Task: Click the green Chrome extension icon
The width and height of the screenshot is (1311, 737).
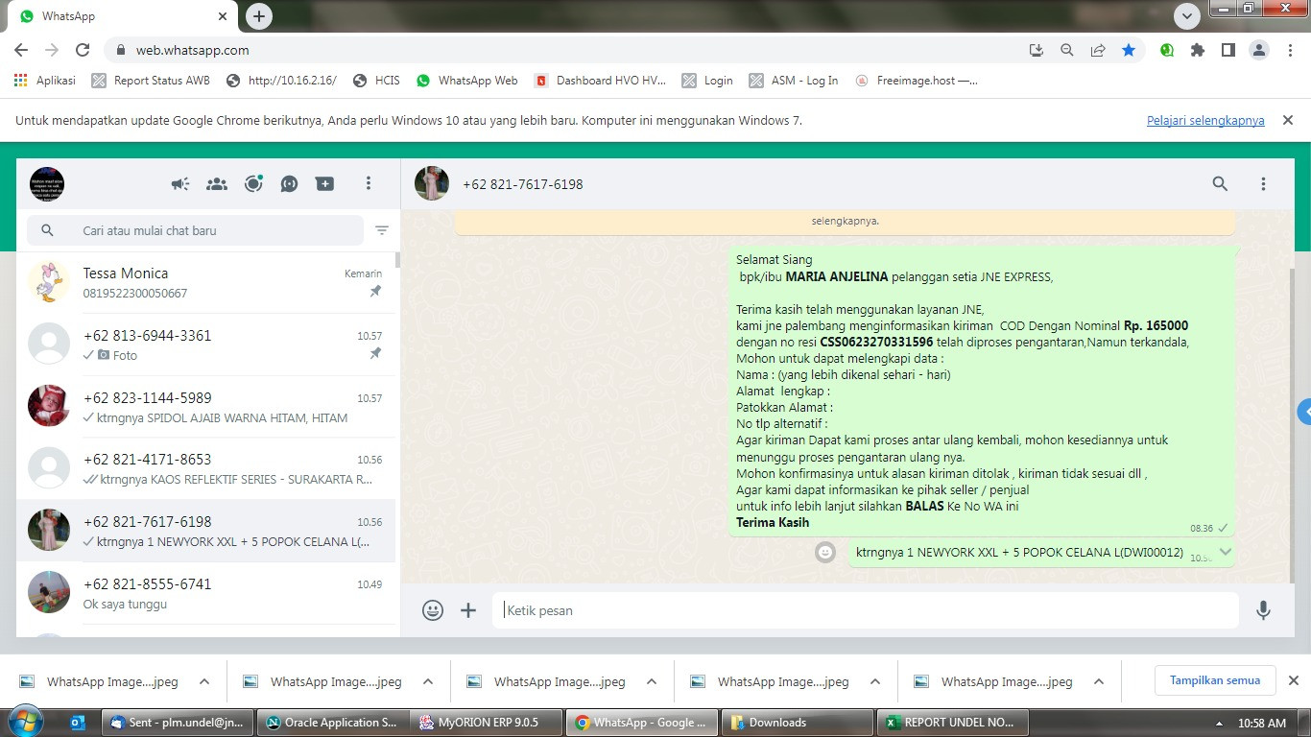Action: [x=1167, y=50]
